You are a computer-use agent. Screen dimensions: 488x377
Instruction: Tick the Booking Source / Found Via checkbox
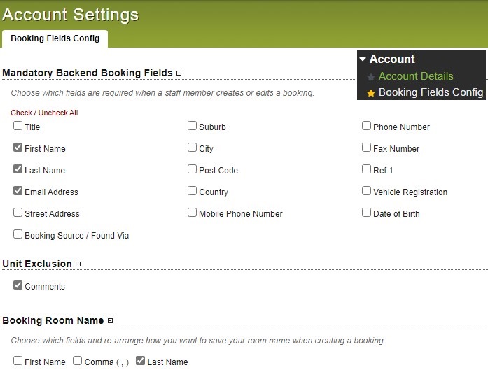click(x=18, y=234)
